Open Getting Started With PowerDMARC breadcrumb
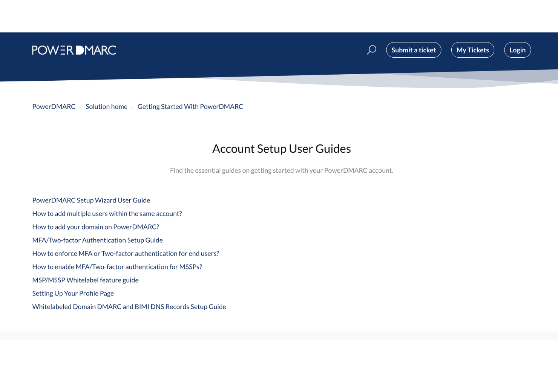 [190, 107]
